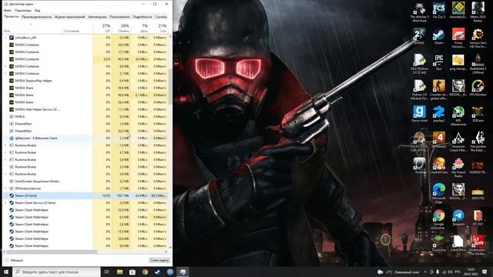Open the Параметры menu

click(x=23, y=10)
